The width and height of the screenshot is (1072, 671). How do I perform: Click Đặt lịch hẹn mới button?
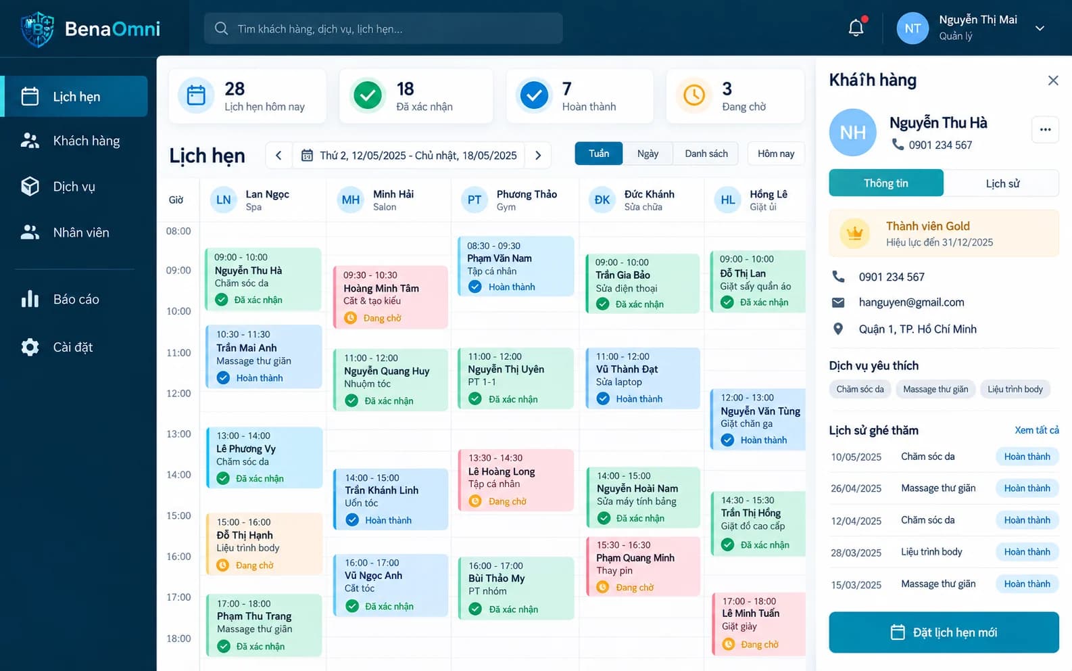[x=944, y=632]
